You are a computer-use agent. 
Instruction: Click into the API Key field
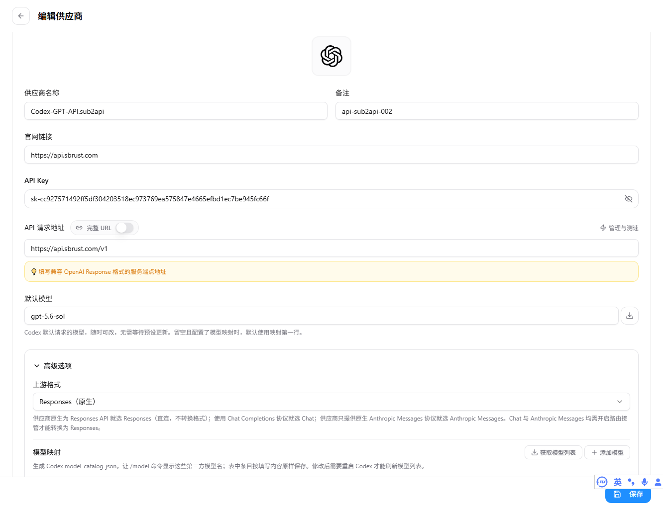(331, 199)
